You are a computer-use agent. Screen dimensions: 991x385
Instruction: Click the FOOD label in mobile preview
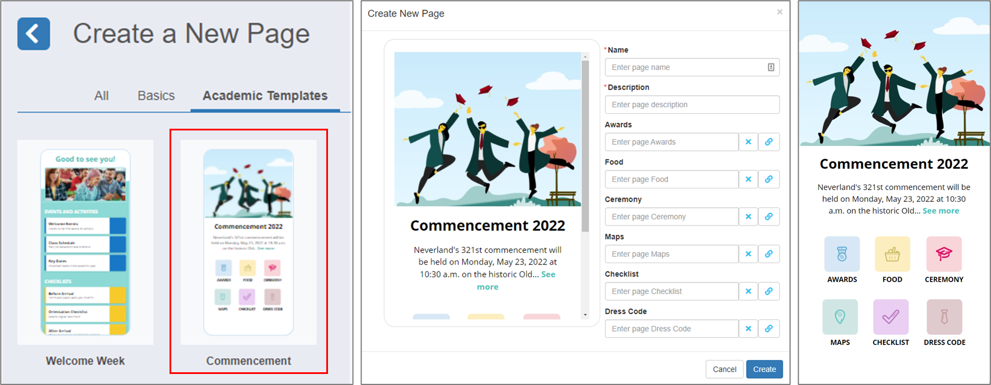coord(892,279)
